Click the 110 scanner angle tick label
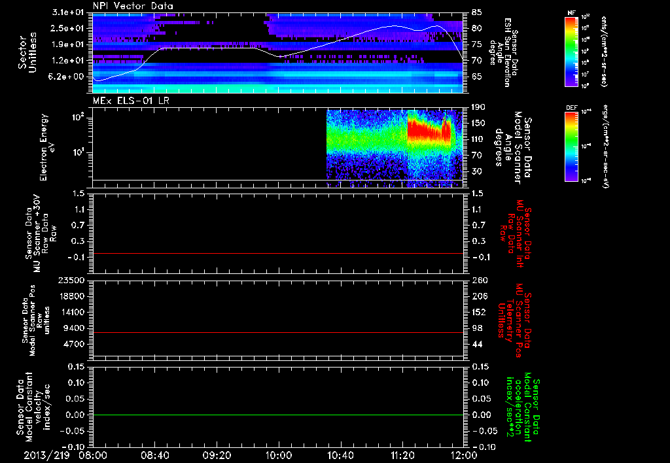The image size is (670, 463). pyautogui.click(x=478, y=139)
